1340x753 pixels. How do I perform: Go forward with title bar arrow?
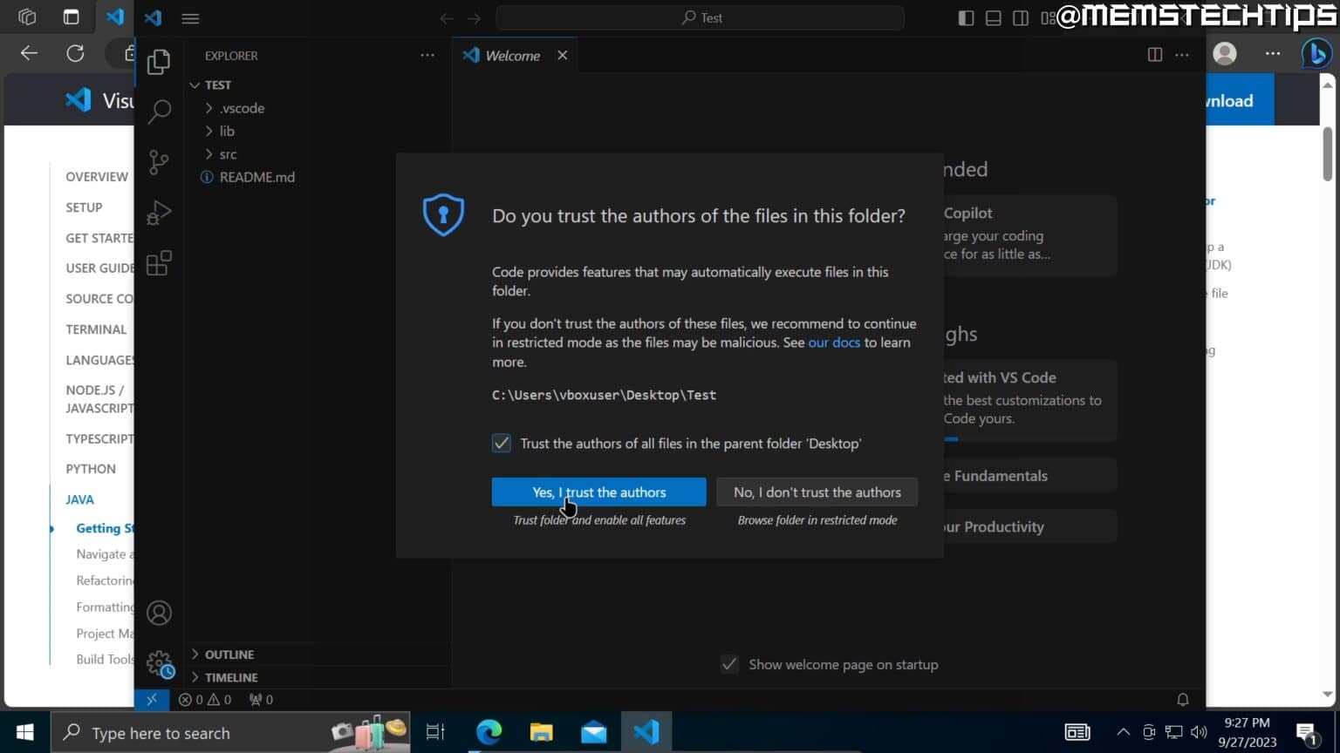[x=474, y=18]
